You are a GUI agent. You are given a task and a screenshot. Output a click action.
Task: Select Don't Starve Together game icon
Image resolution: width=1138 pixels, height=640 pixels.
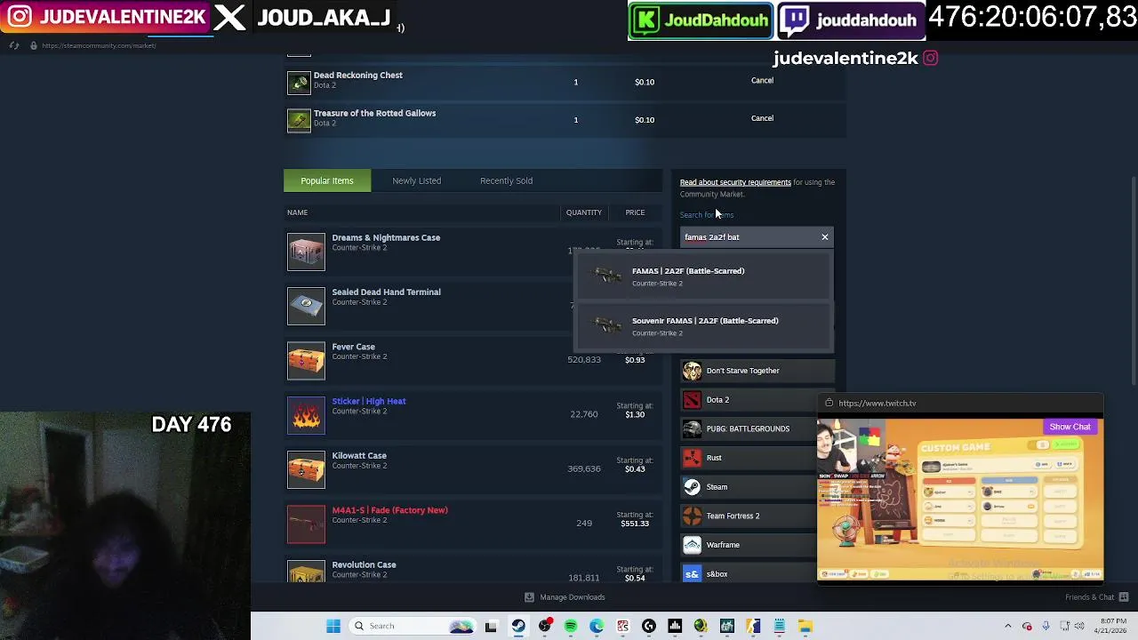692,371
